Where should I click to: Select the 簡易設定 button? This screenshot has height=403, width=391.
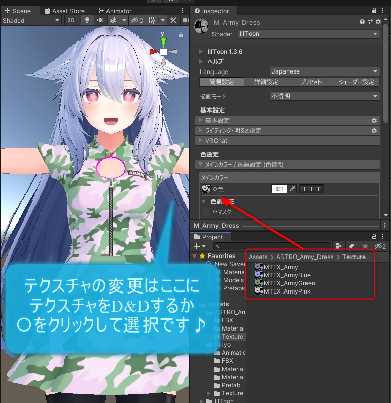tap(222, 82)
